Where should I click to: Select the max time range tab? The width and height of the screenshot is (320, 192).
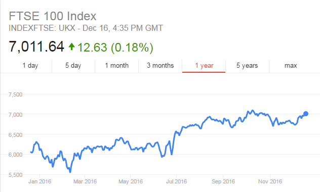click(x=291, y=66)
